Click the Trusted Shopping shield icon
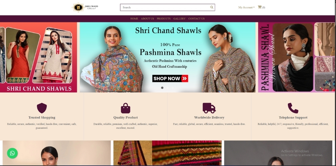Image resolution: width=336 pixels, height=166 pixels. (x=42, y=108)
